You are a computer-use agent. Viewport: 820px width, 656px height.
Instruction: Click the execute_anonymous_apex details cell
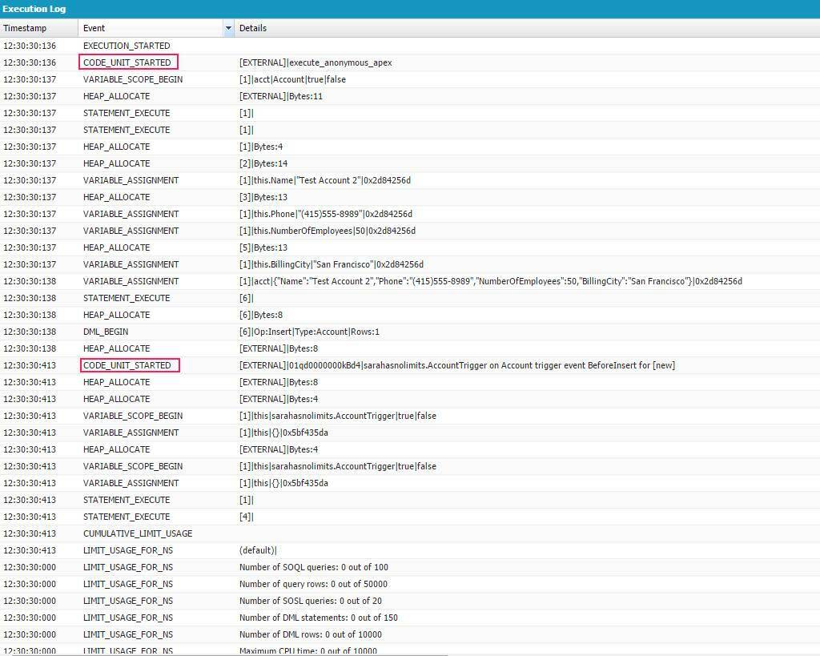point(316,62)
